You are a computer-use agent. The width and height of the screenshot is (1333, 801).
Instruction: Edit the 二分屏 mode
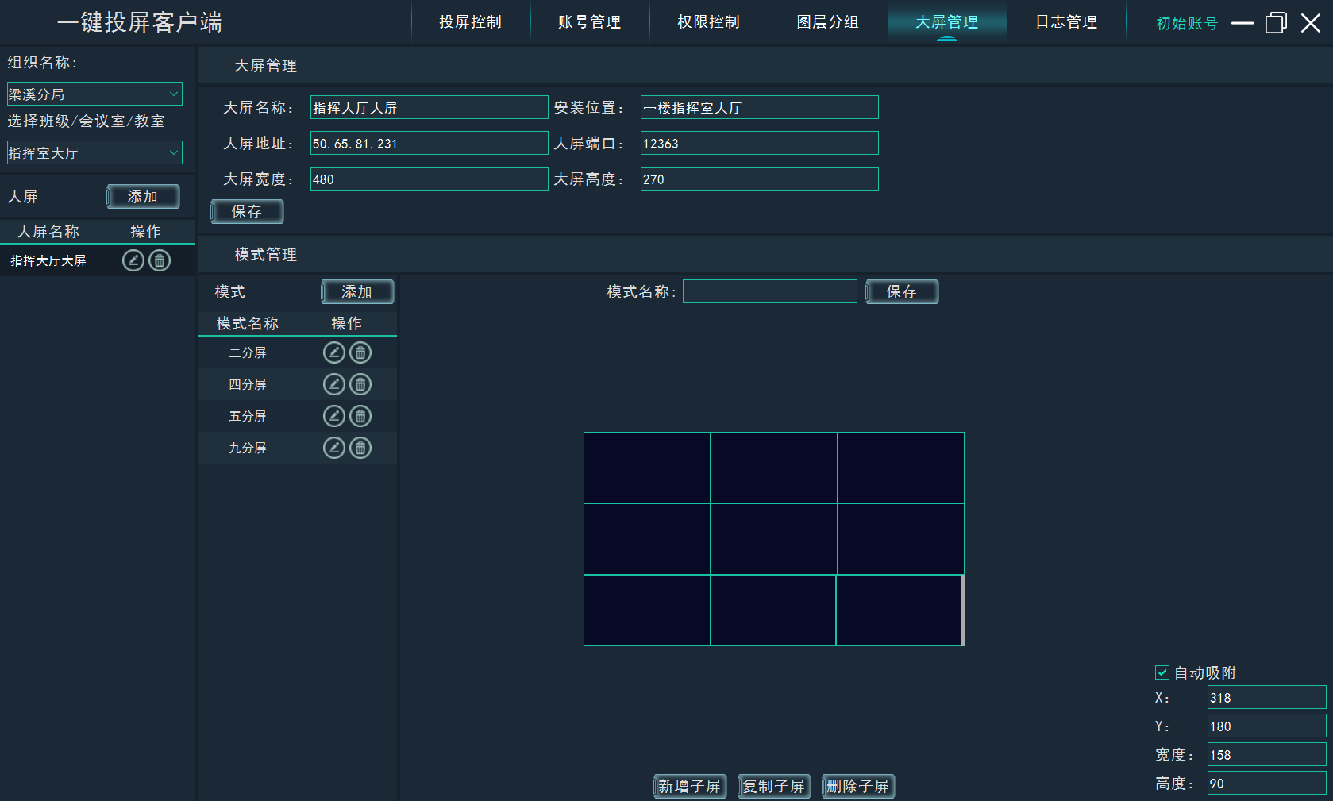coord(334,352)
